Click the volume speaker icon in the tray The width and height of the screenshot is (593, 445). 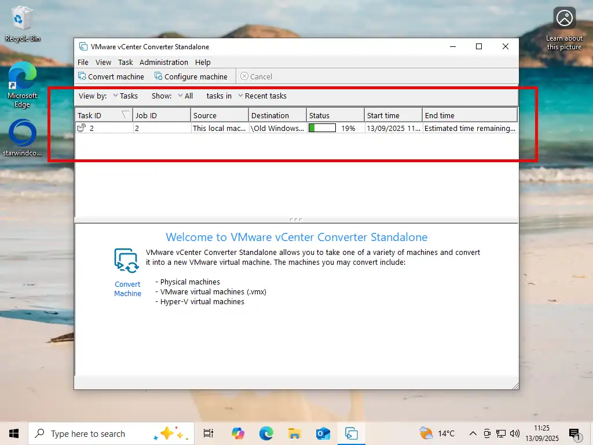pyautogui.click(x=515, y=433)
